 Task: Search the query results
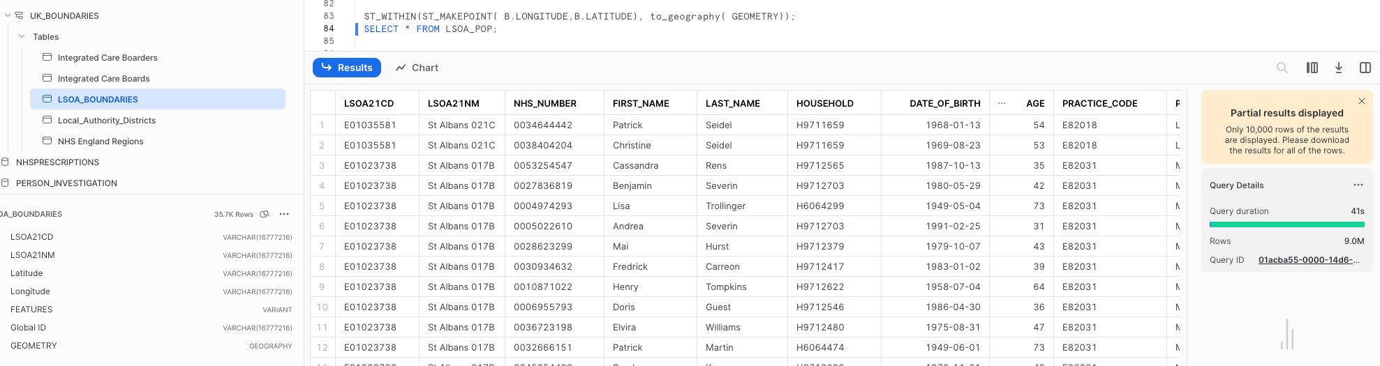coord(1282,68)
